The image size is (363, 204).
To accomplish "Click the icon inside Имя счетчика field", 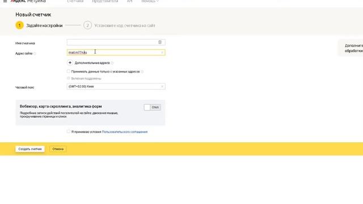I will (160, 42).
